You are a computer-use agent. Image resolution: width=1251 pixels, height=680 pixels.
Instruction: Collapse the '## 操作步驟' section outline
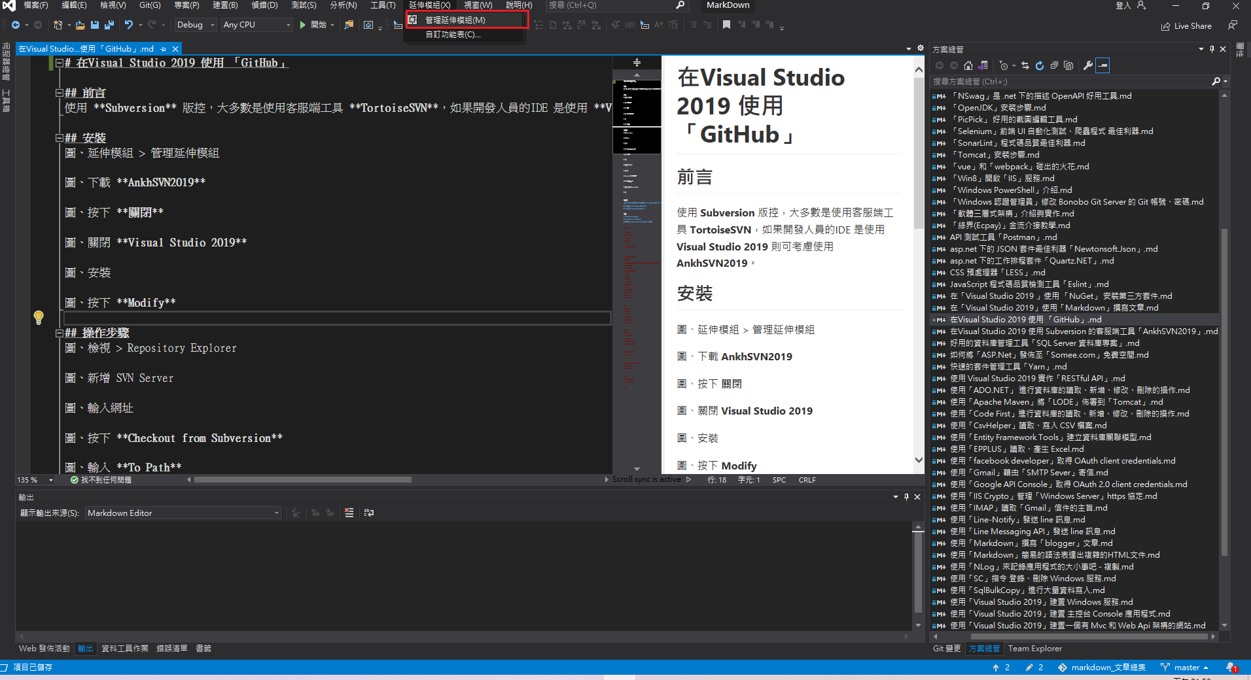coord(60,333)
